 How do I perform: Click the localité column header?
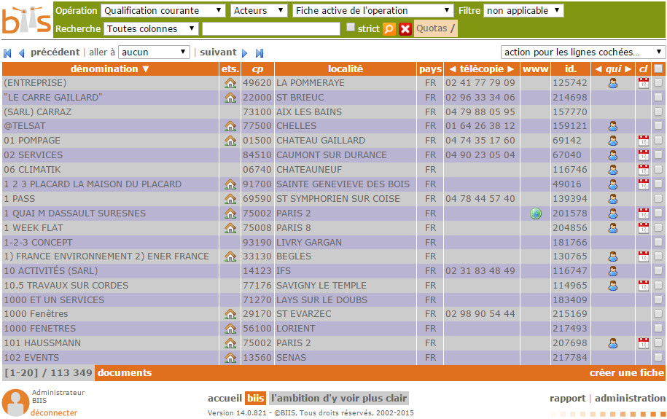point(346,69)
